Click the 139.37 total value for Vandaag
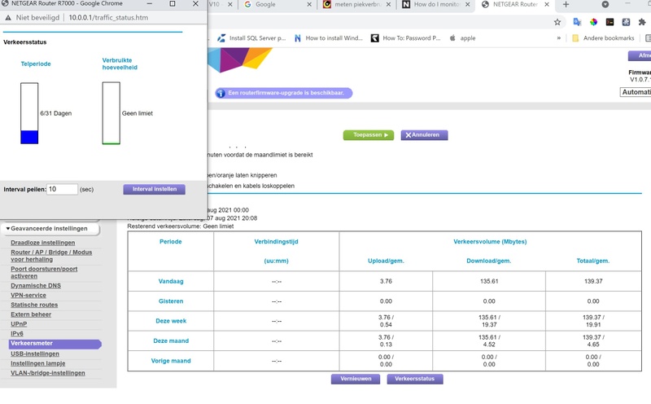The image size is (651, 404). tap(593, 281)
